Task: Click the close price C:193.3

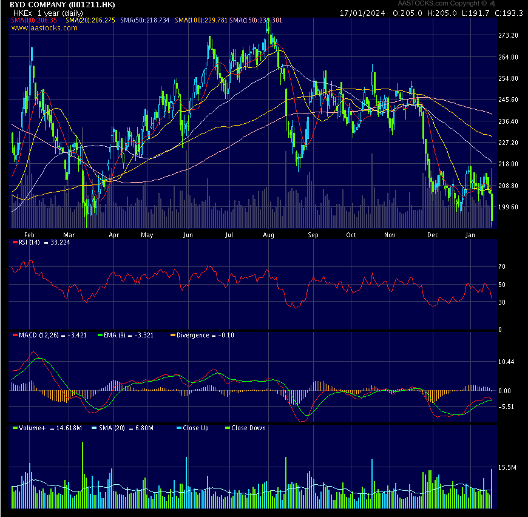Action: pos(509,13)
